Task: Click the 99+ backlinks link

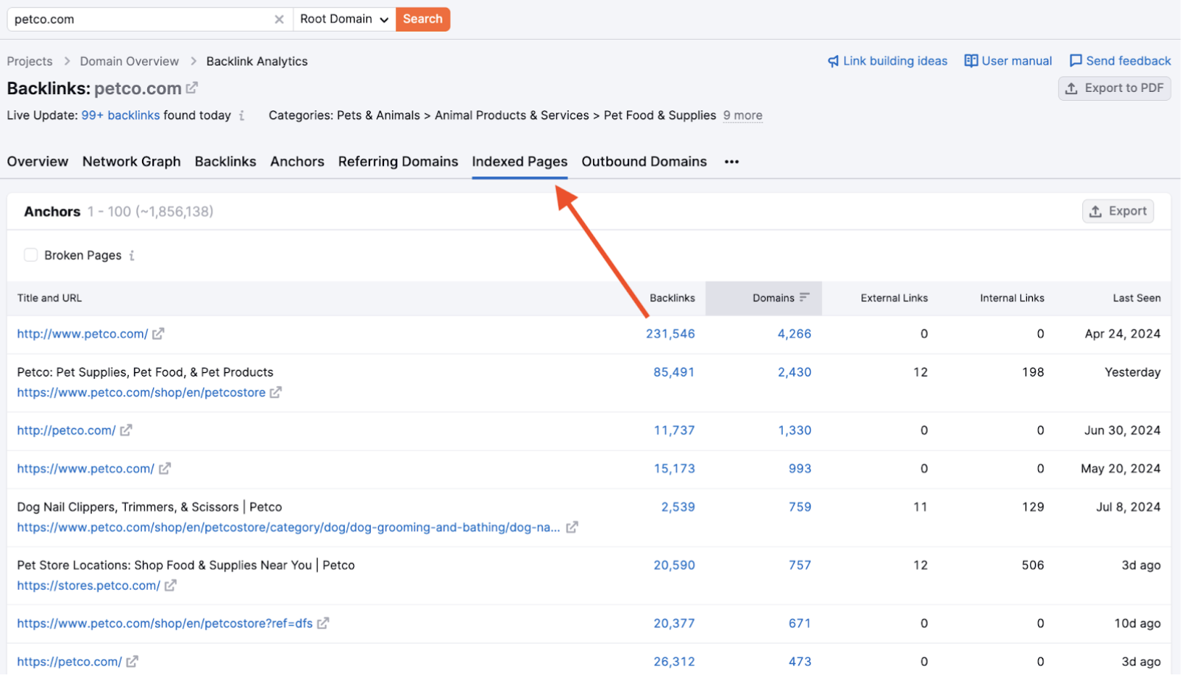Action: (121, 115)
